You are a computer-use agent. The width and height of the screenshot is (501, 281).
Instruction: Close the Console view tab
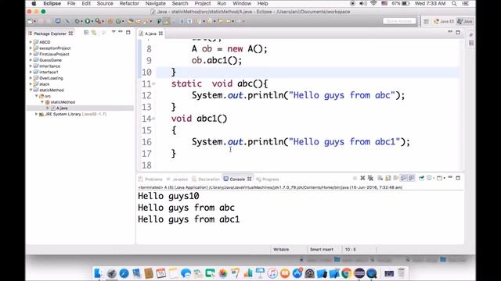[x=249, y=179]
